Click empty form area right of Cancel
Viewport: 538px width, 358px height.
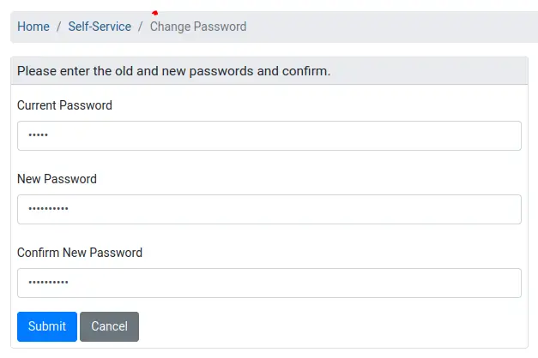[326, 326]
